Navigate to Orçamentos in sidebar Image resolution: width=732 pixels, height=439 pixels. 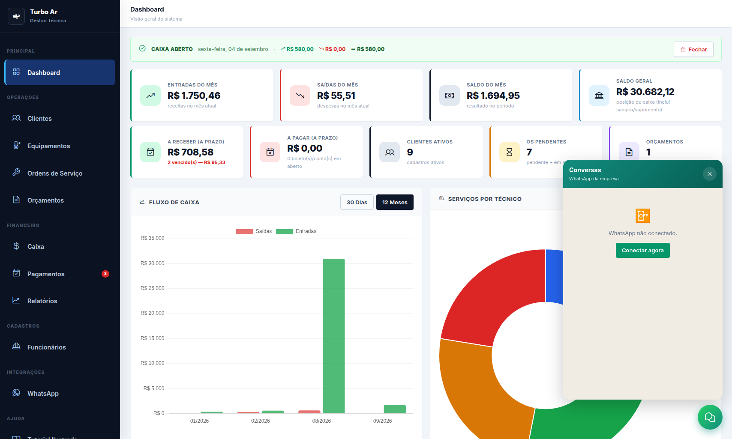click(x=60, y=200)
